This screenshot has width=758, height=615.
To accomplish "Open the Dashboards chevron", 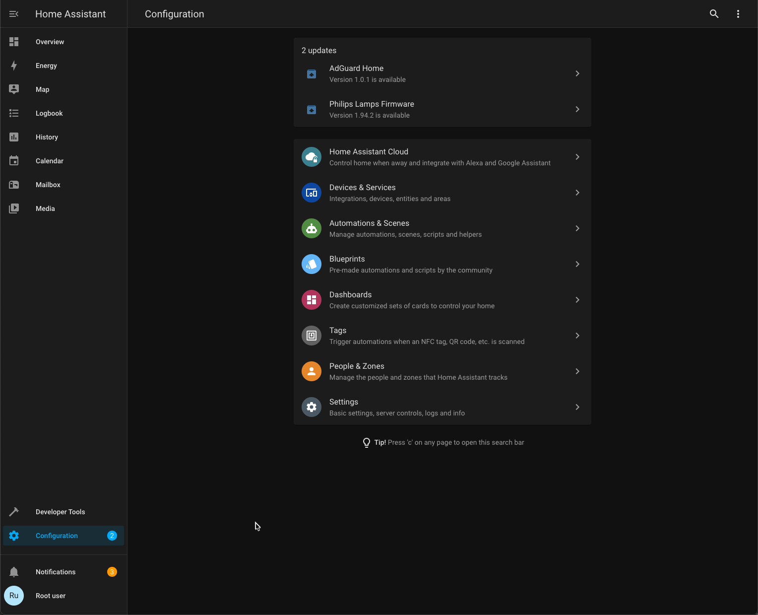I will point(577,300).
